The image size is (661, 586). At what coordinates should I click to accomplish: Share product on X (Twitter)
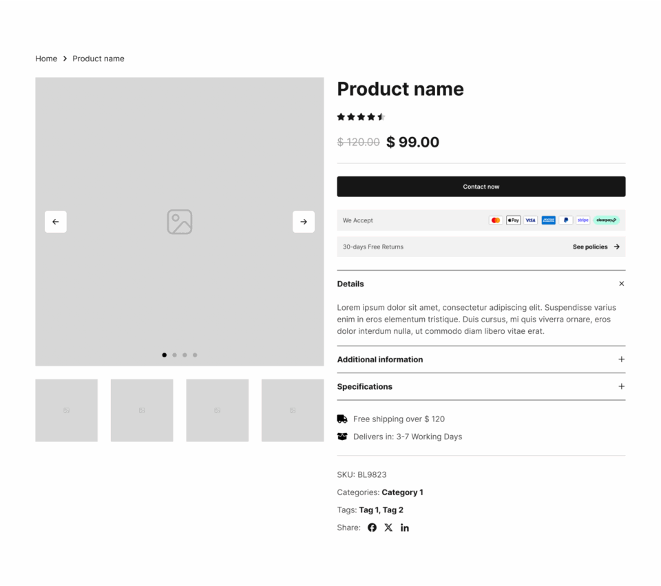388,527
